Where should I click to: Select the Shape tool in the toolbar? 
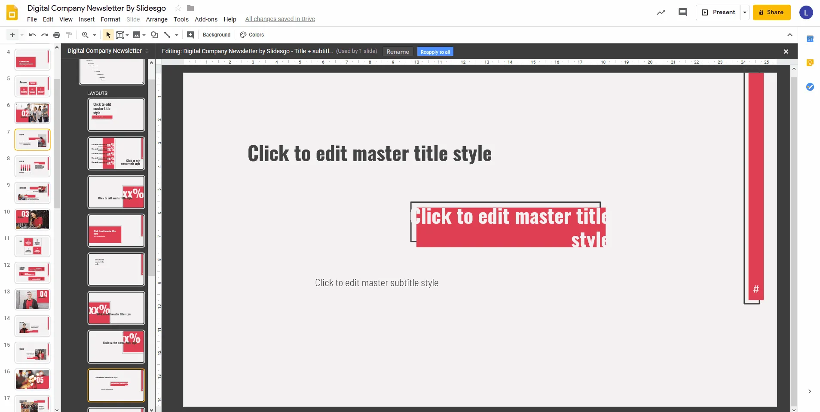pyautogui.click(x=154, y=35)
